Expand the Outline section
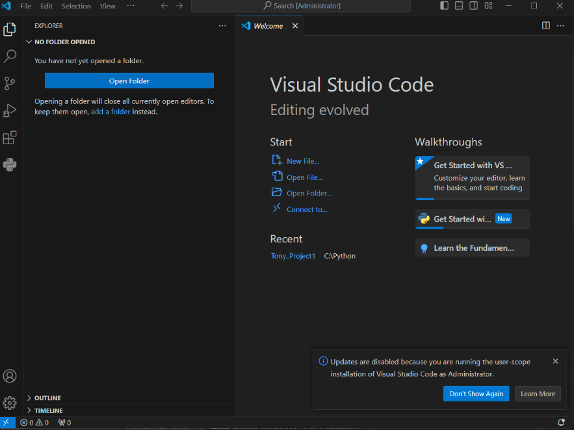Screen dimensions: 574x430 (x=129, y=398)
